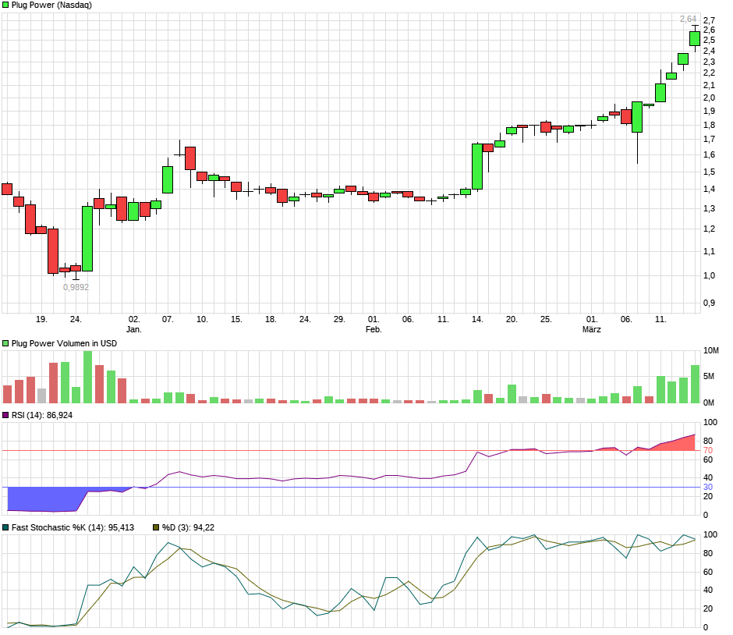Click the 14. date label on axis

tap(477, 319)
